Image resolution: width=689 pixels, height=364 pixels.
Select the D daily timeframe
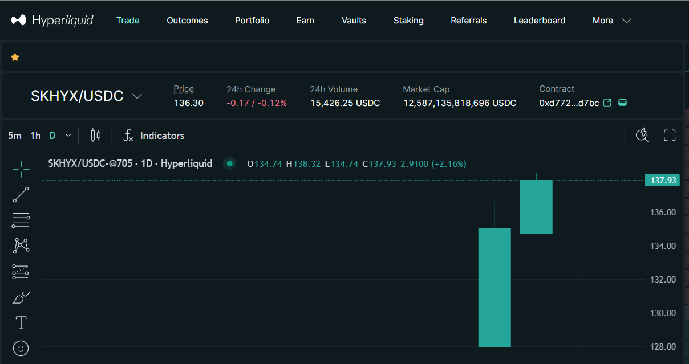click(52, 136)
